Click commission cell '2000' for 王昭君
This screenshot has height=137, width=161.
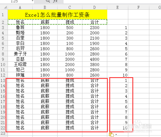click(x=70, y=65)
